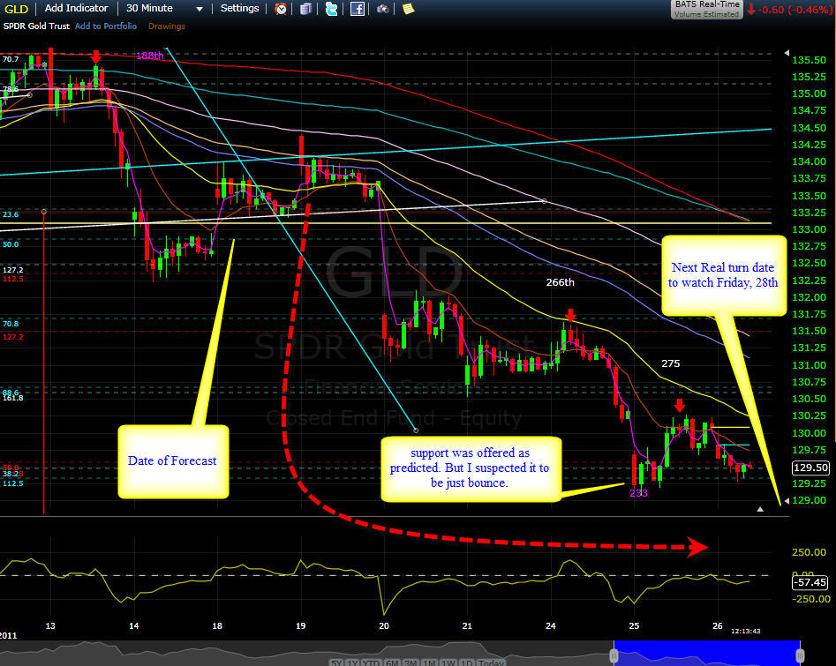Select the 1D range button

coord(466,662)
